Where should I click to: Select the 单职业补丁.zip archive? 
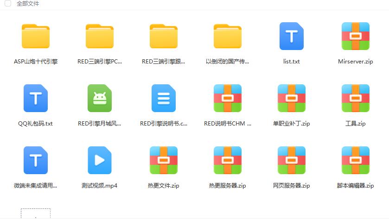click(291, 98)
